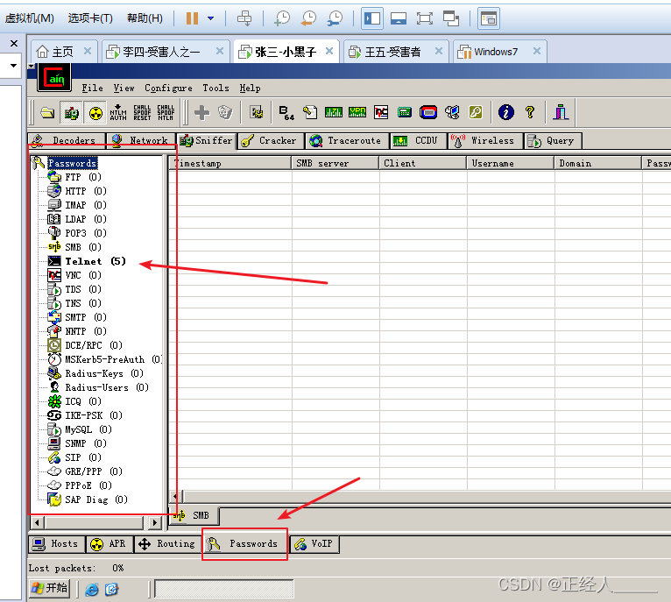Toggle the Start/Stop Sniffer toolbar button
The width and height of the screenshot is (671, 602).
[72, 113]
